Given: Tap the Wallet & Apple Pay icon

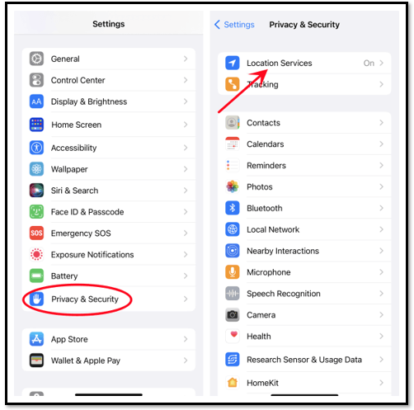Looking at the screenshot, I should (36, 361).
